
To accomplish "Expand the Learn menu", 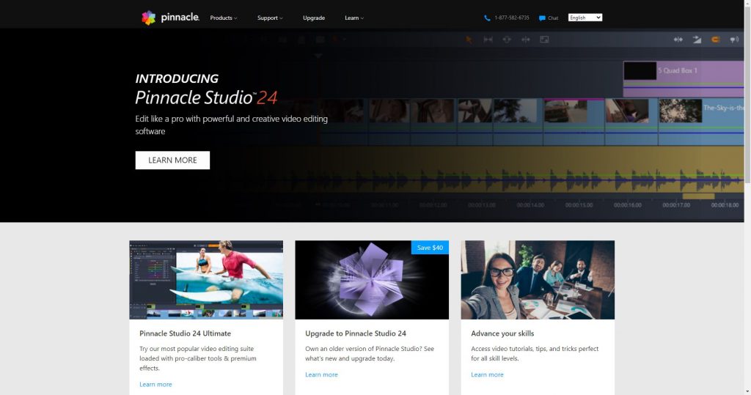I will [x=354, y=18].
